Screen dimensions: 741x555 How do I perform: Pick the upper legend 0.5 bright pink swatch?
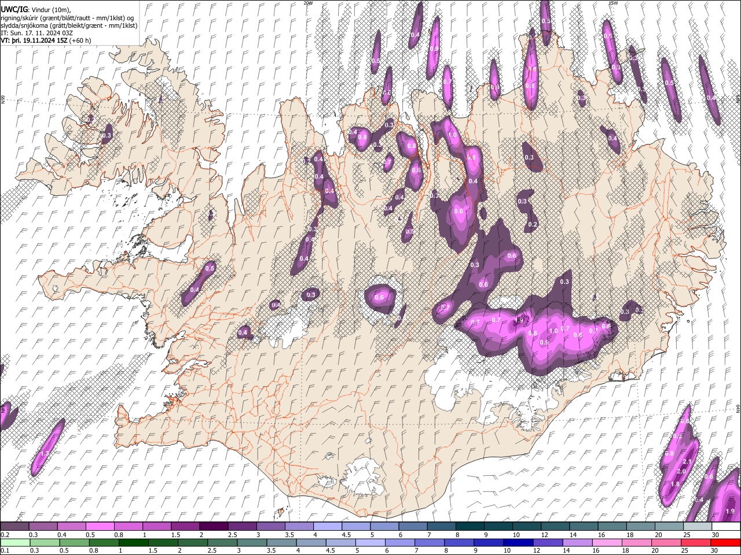click(100, 526)
